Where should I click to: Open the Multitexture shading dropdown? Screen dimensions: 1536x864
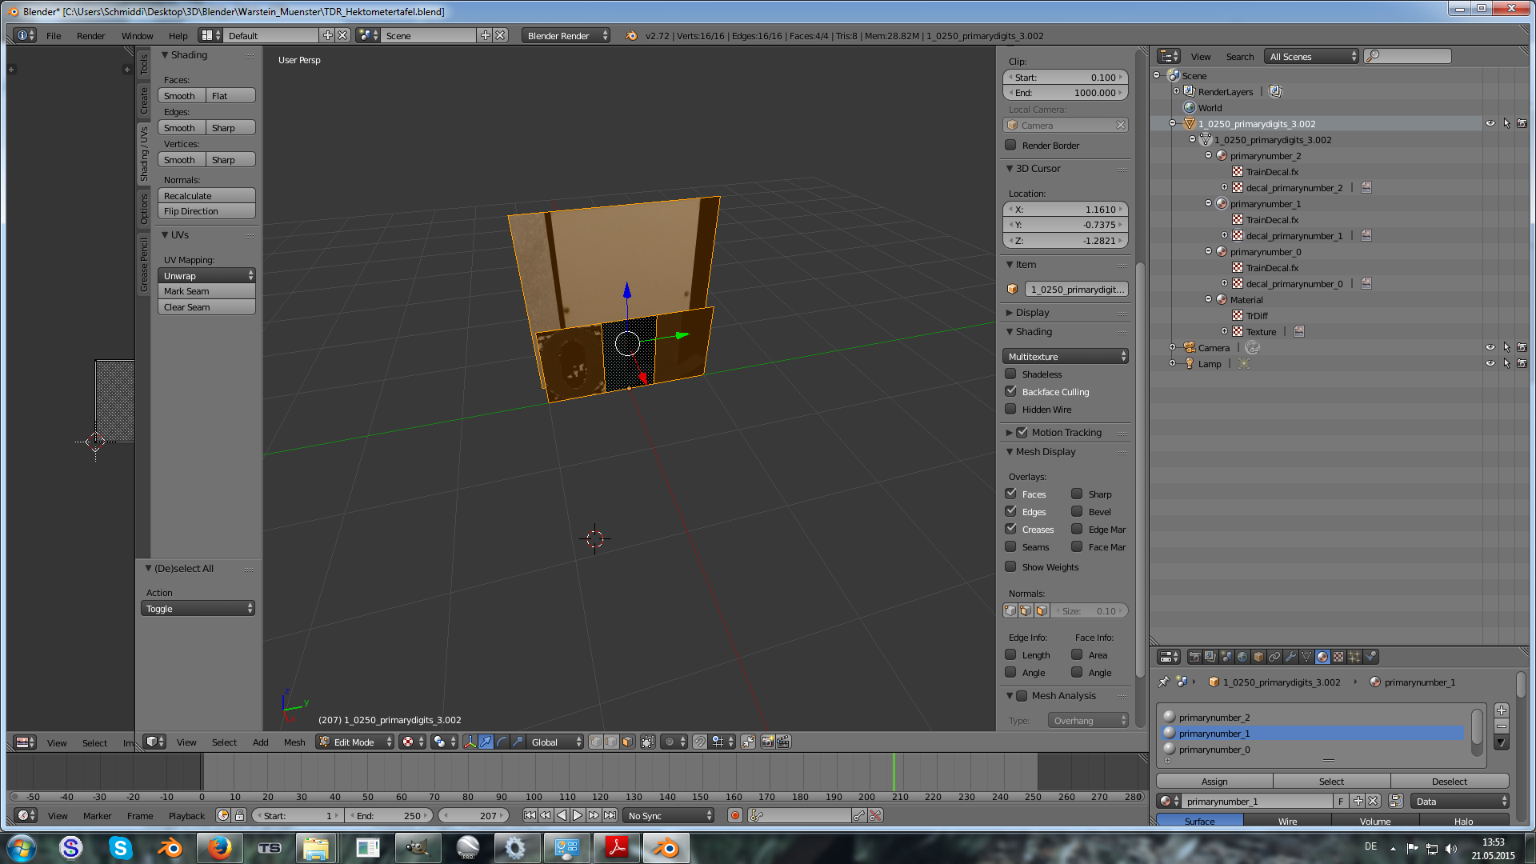pyautogui.click(x=1065, y=357)
